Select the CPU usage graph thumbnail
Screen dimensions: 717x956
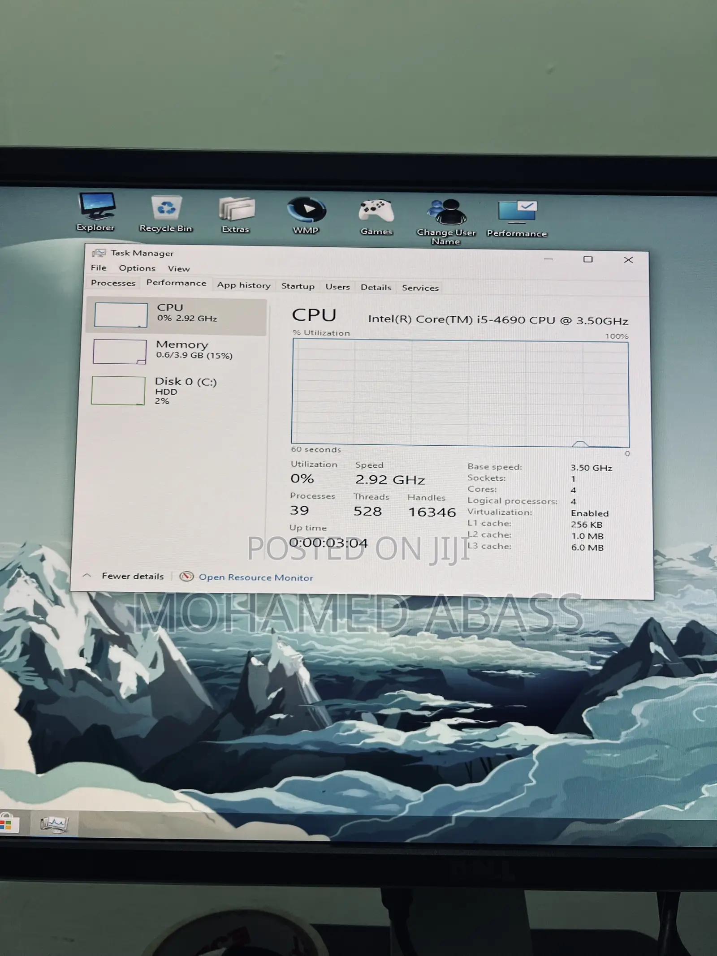coord(121,315)
